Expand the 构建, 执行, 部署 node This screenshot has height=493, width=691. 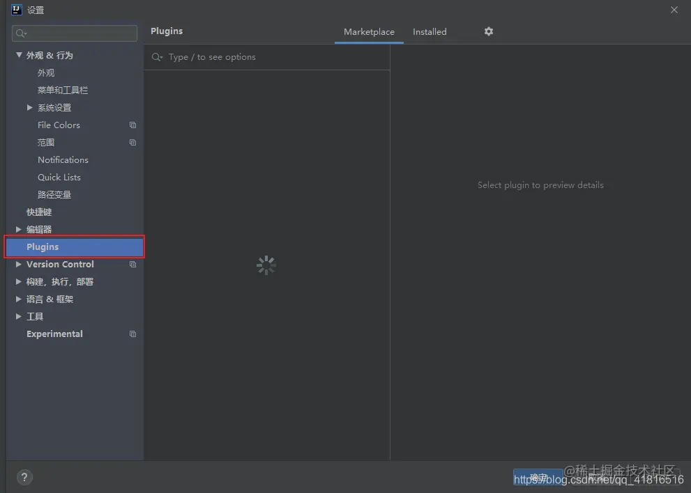(19, 282)
